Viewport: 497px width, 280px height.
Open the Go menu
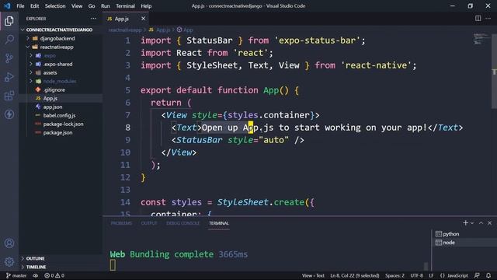click(x=92, y=6)
